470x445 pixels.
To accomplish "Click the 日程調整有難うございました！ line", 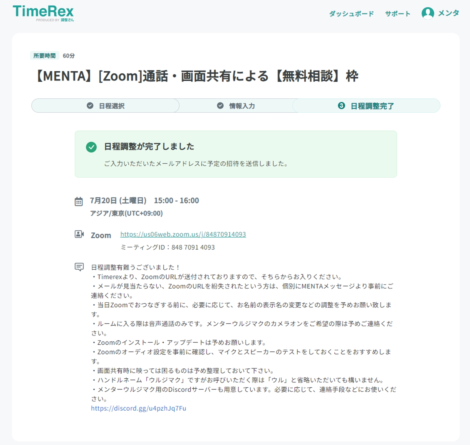I will coord(135,267).
